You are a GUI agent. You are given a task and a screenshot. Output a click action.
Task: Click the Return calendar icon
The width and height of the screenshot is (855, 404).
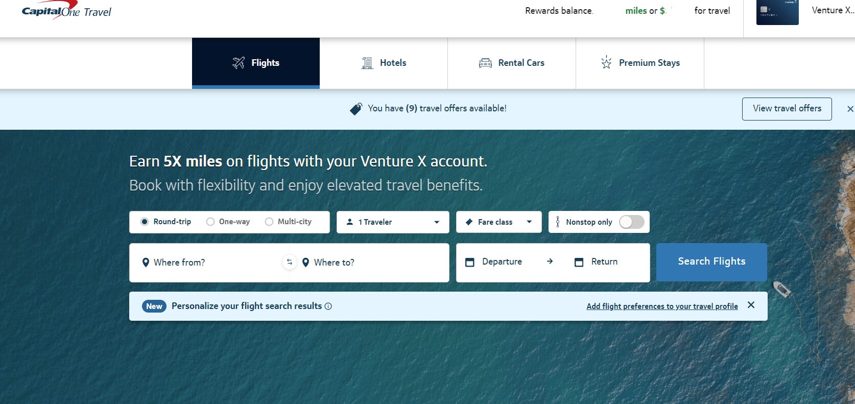point(579,262)
